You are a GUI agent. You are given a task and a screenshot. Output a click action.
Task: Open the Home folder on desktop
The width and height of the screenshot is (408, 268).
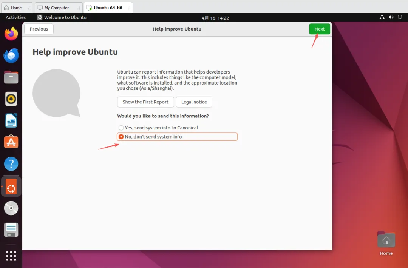(x=386, y=243)
